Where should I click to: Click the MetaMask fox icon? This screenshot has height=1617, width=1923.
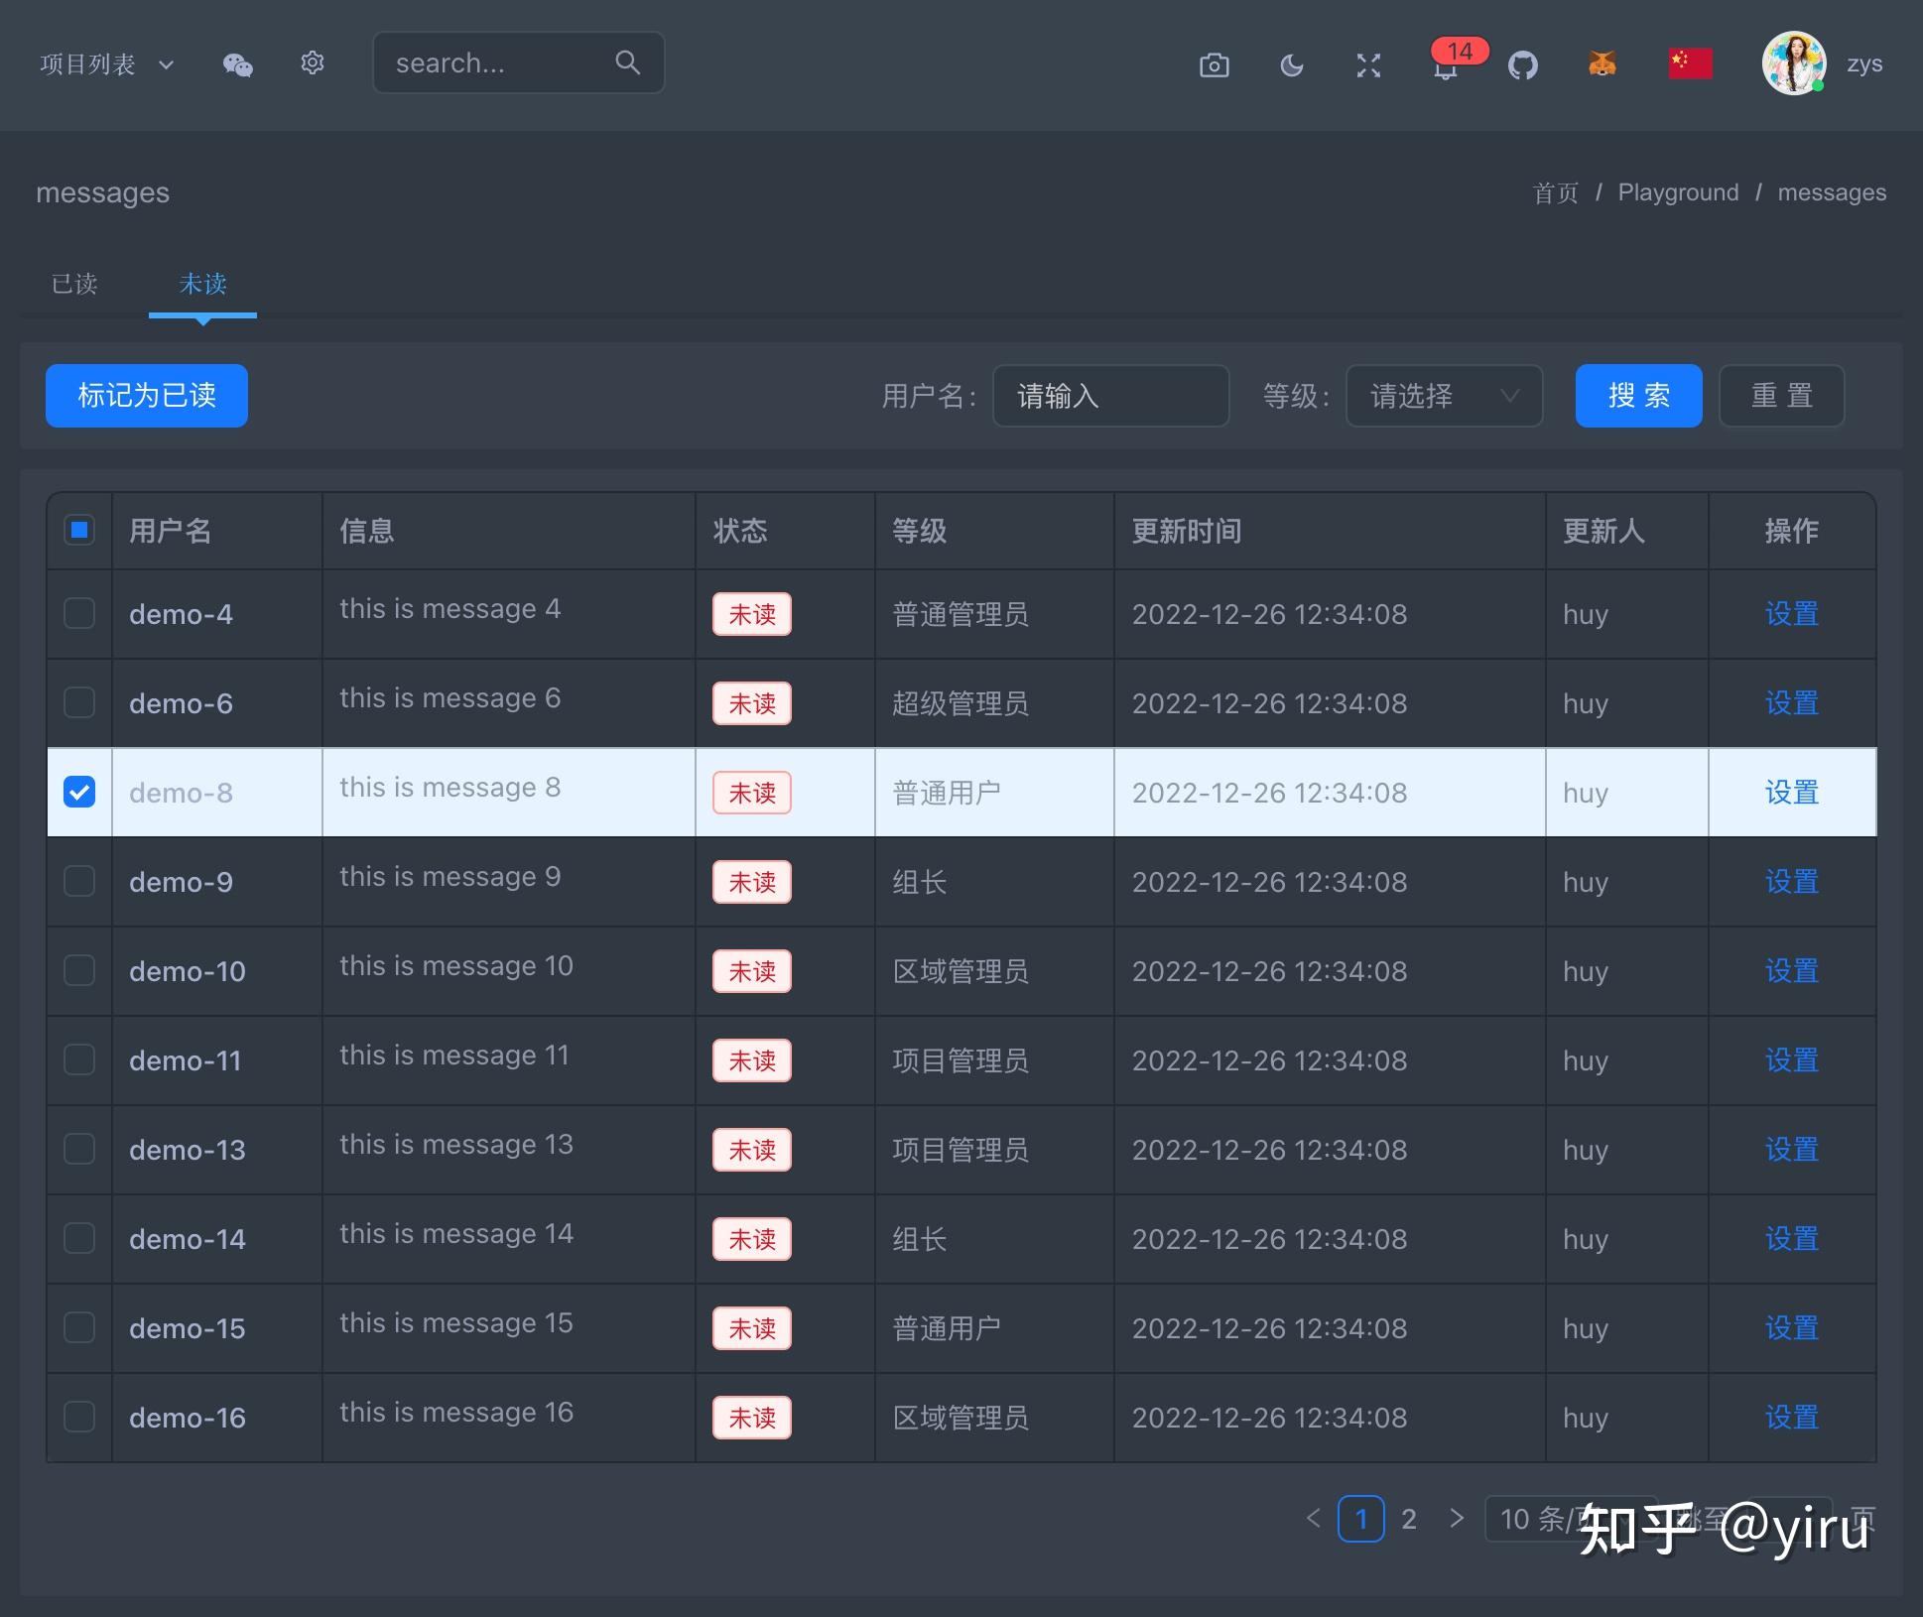pyautogui.click(x=1601, y=63)
